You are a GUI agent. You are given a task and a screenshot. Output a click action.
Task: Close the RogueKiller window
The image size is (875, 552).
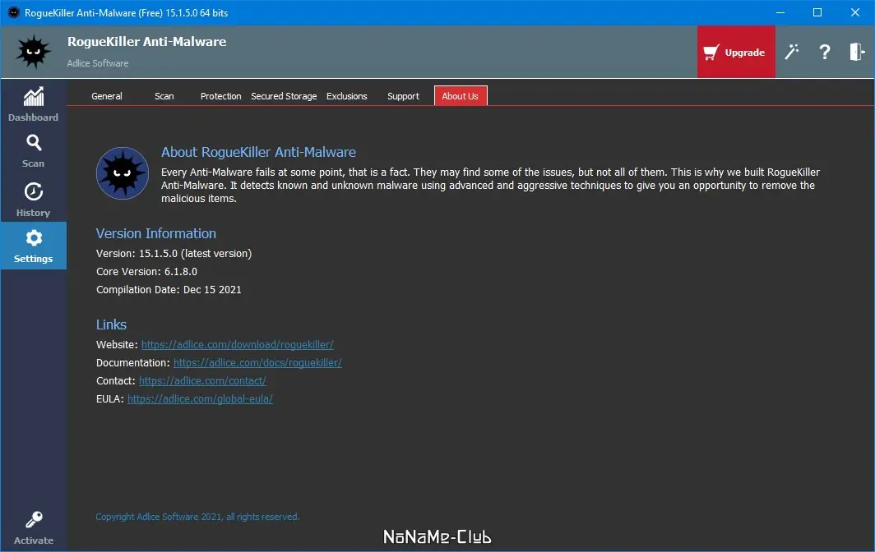pyautogui.click(x=855, y=12)
